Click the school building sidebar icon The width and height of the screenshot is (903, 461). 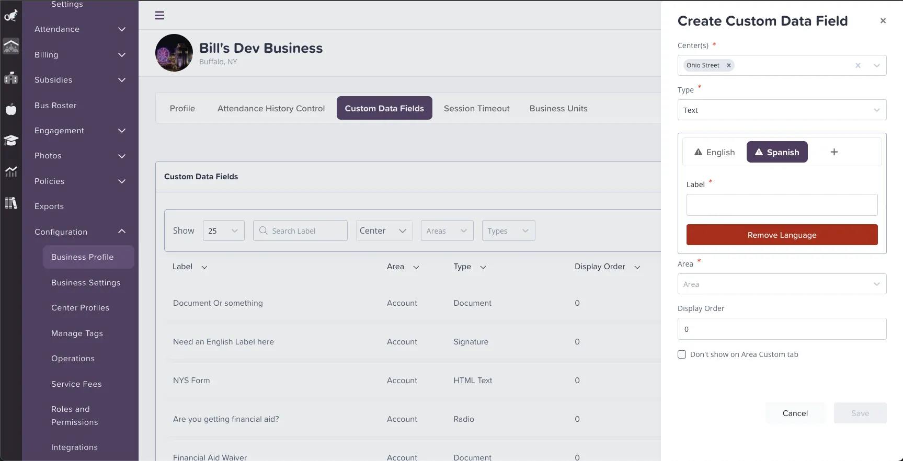click(11, 78)
